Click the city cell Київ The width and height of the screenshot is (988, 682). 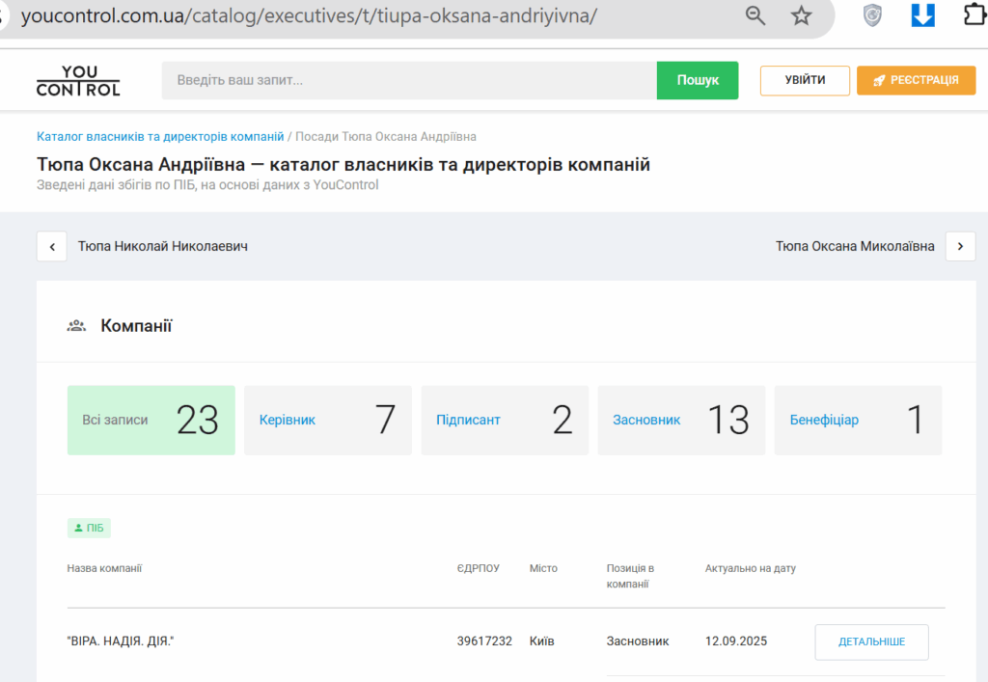tap(542, 641)
